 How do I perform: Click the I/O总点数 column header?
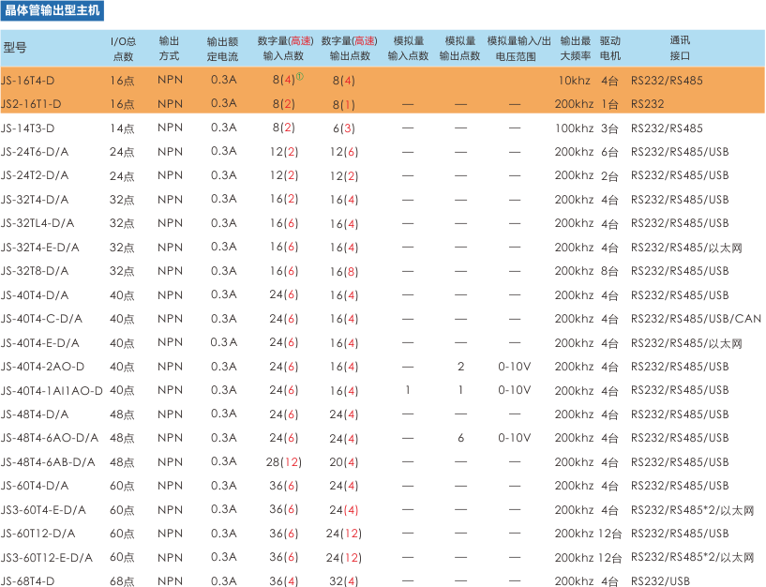pyautogui.click(x=123, y=49)
